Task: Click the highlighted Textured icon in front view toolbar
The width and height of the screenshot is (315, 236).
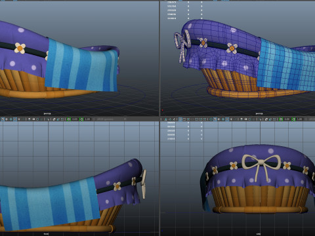Action: pos(15,119)
